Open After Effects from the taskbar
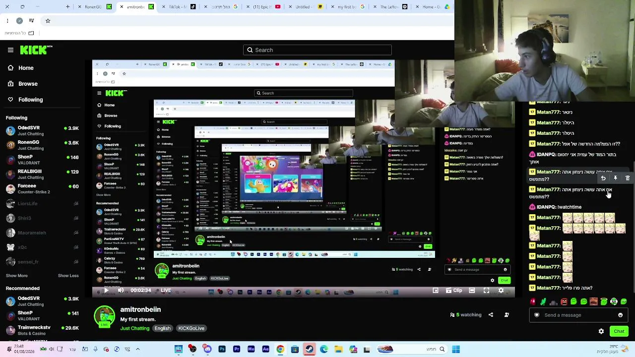Image resolution: width=635 pixels, height=357 pixels. pyautogui.click(x=265, y=350)
